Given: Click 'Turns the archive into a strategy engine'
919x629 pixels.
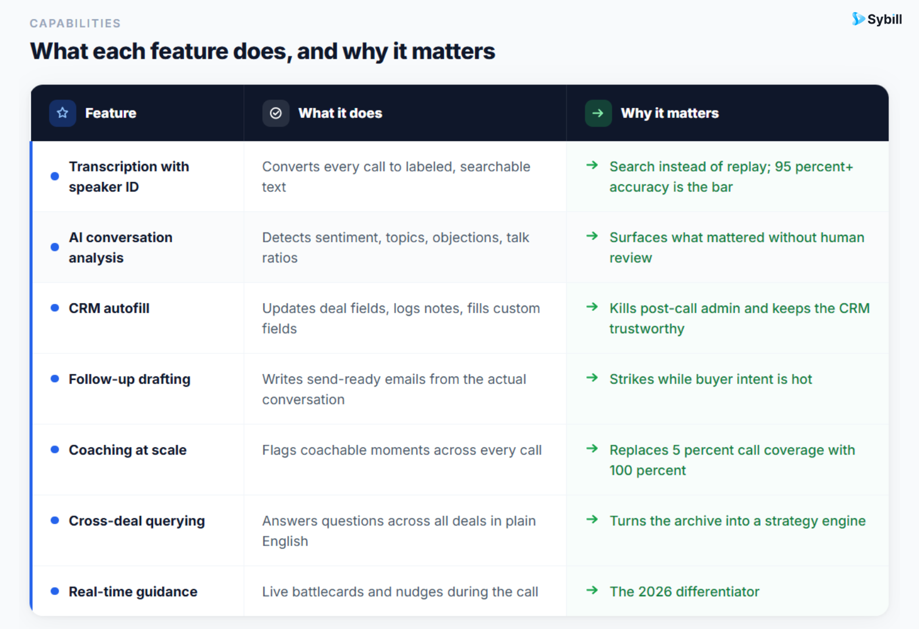Looking at the screenshot, I should (x=738, y=521).
